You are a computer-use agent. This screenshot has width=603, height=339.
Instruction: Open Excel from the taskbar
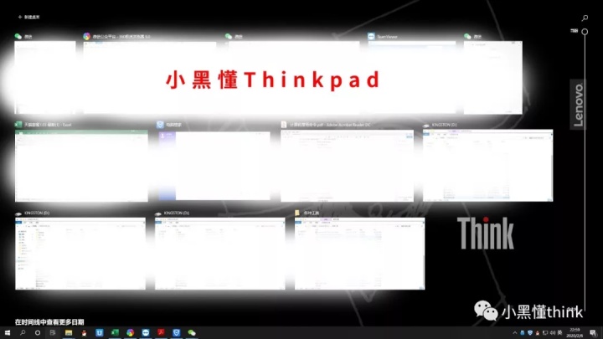coord(115,333)
